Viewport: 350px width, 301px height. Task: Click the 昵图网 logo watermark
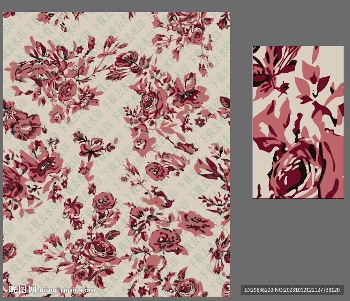click(x=22, y=289)
